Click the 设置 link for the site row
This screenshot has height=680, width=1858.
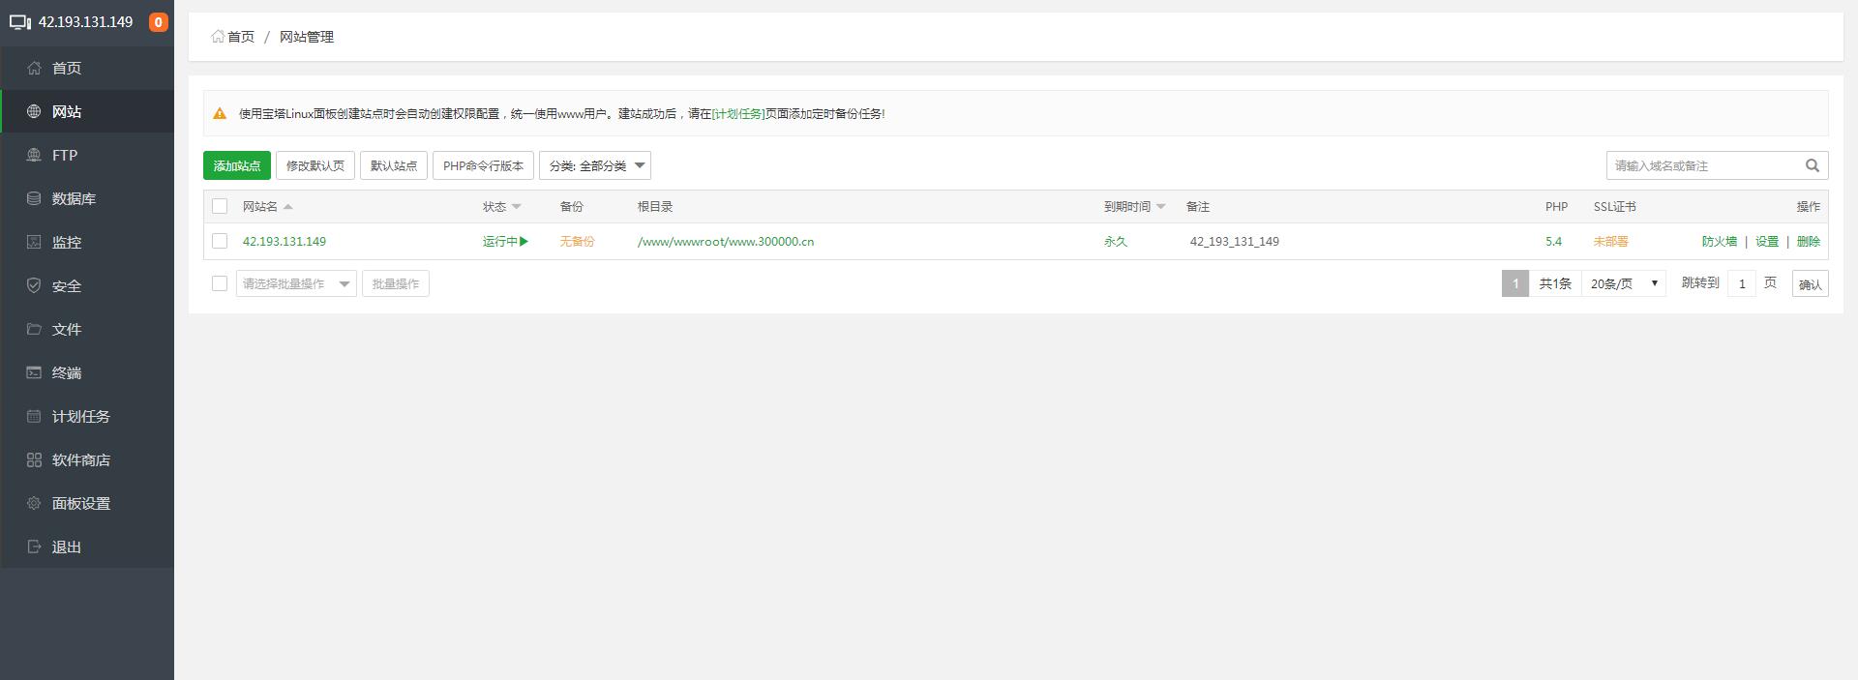[x=1766, y=241]
